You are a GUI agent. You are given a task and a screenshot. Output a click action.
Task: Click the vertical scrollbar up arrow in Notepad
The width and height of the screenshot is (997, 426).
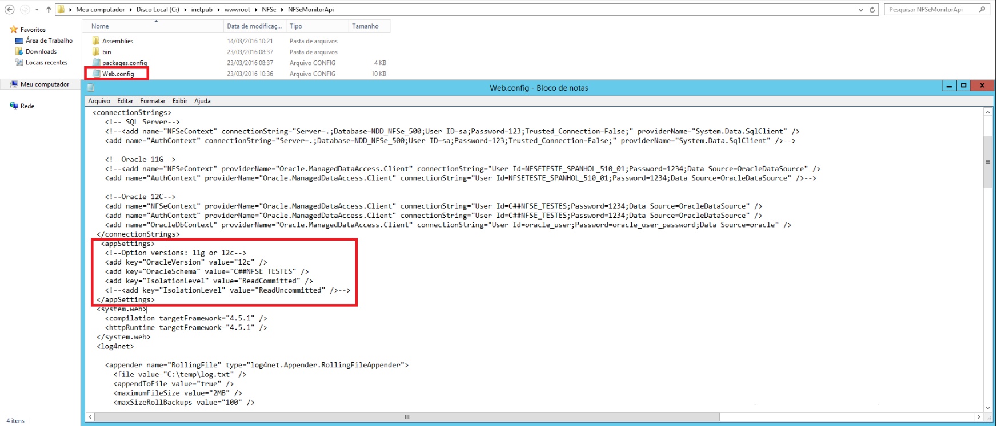[988, 112]
